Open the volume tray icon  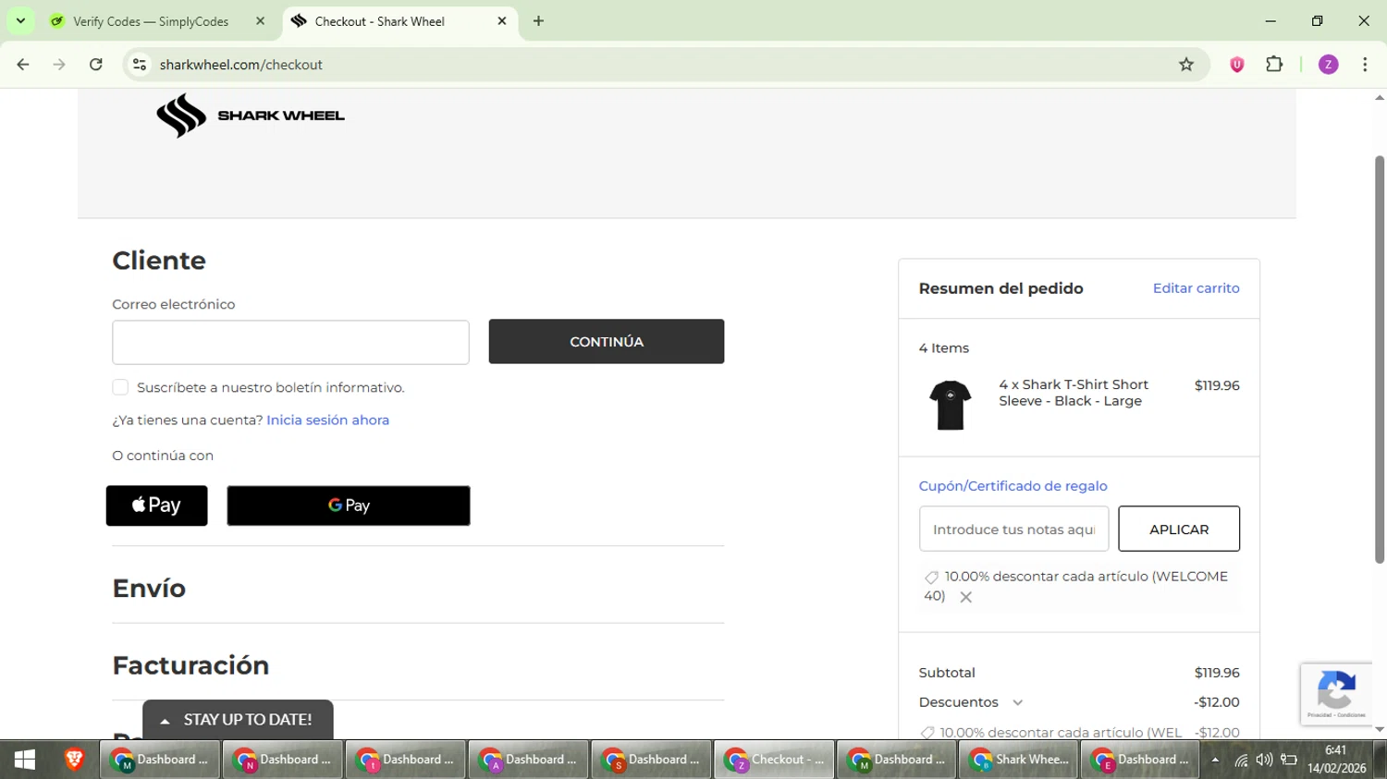click(1264, 761)
